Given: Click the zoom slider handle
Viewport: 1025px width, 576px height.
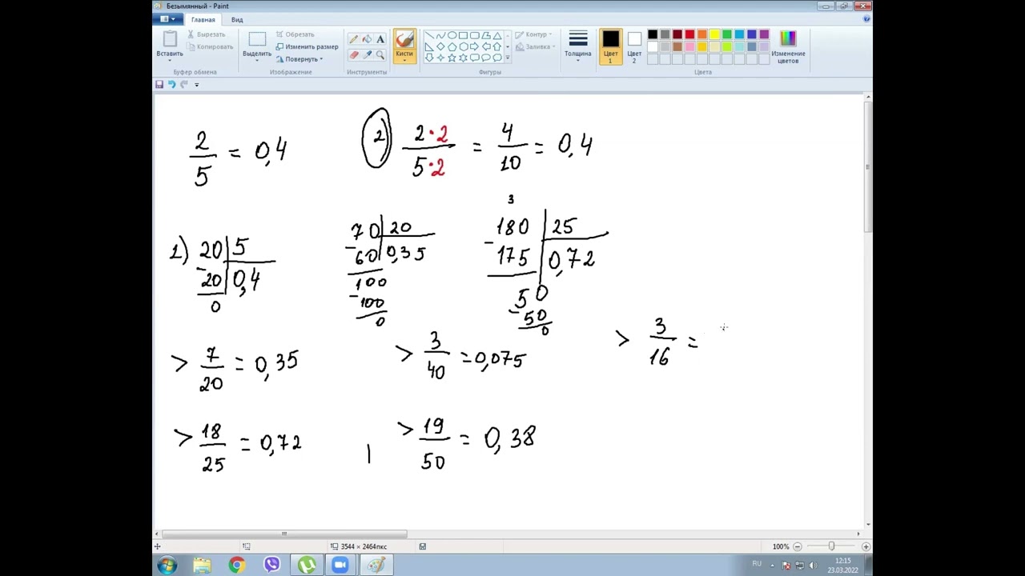Looking at the screenshot, I should pyautogui.click(x=831, y=546).
